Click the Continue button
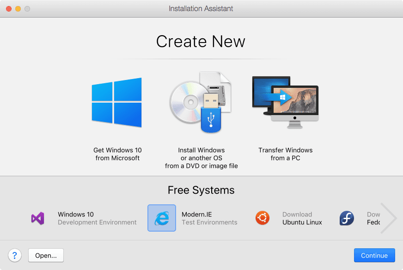Screen dimensions: 403x270 coord(374,255)
